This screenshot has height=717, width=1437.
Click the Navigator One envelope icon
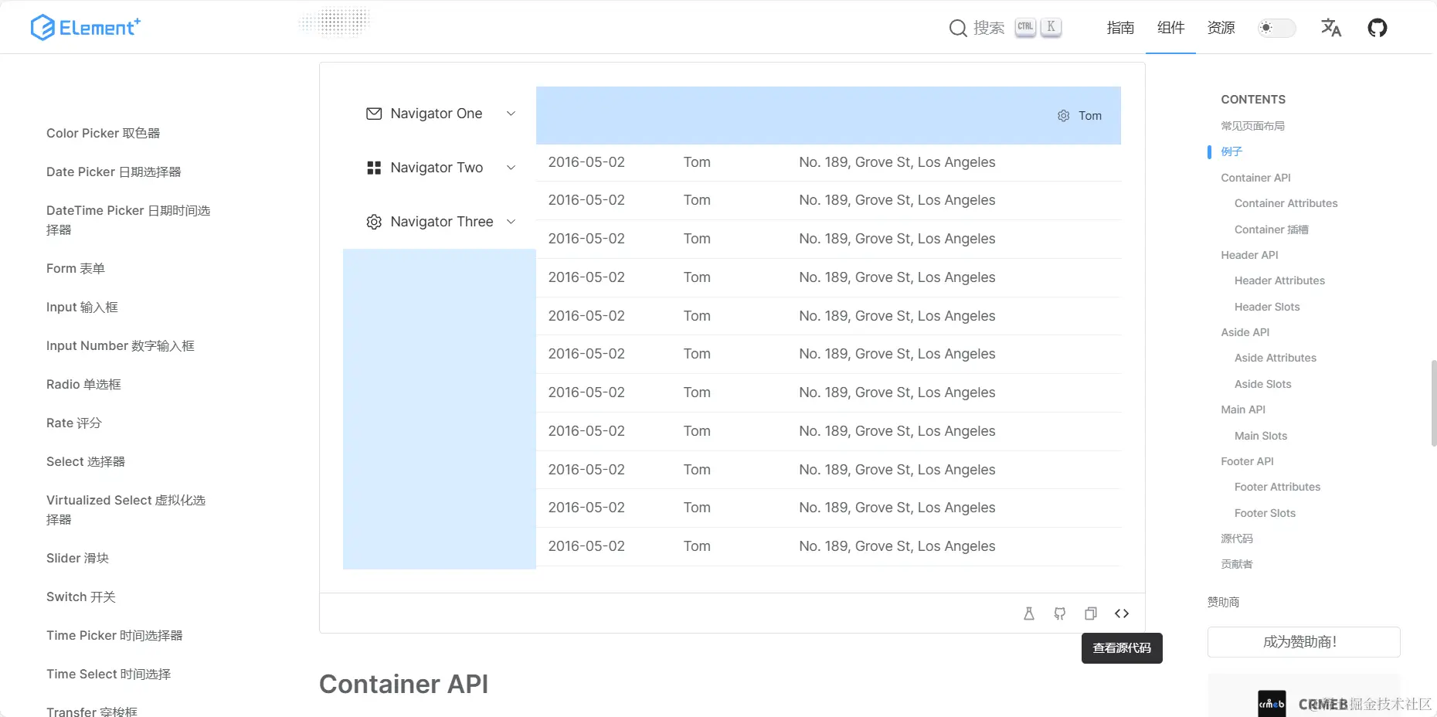coord(374,114)
